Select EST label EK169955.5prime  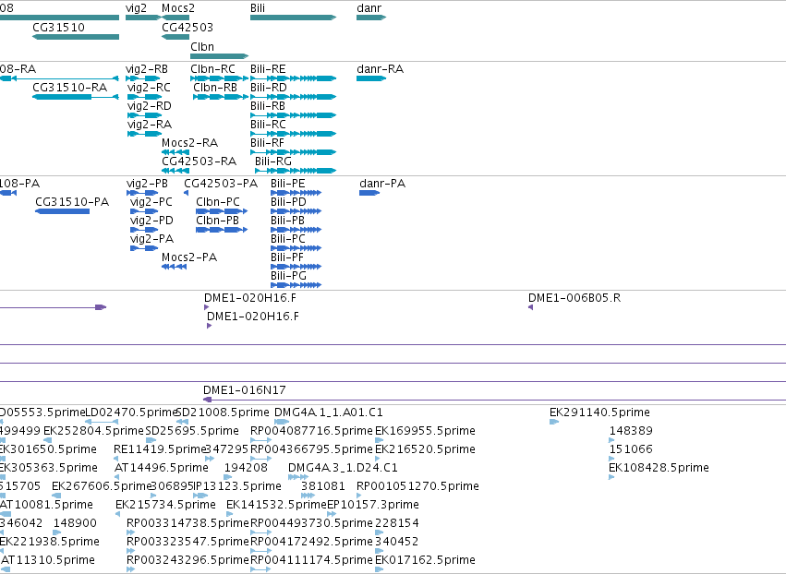tap(425, 431)
